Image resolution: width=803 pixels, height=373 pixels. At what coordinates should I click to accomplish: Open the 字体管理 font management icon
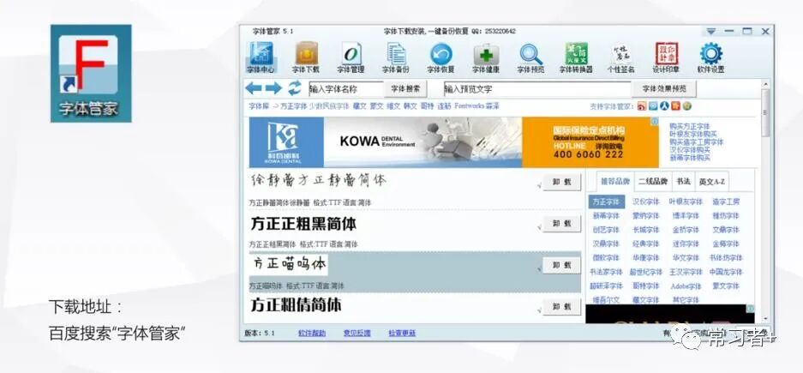click(x=351, y=58)
